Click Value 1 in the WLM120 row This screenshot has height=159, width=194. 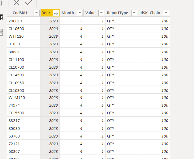95,97
